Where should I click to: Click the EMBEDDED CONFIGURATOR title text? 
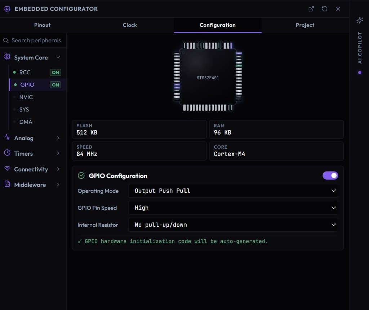(x=56, y=9)
